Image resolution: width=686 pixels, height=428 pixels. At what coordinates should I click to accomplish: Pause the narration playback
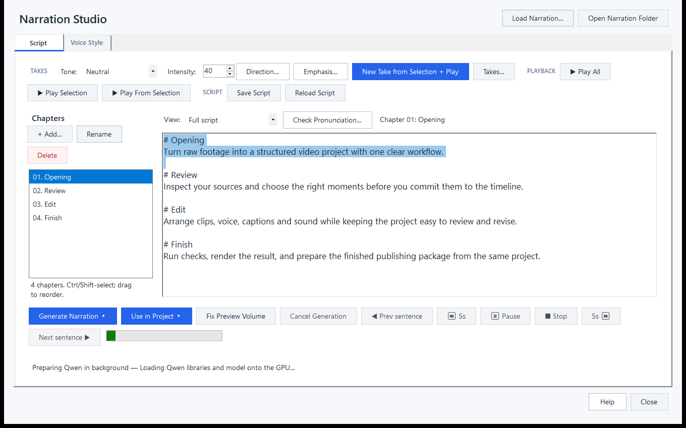[505, 316]
